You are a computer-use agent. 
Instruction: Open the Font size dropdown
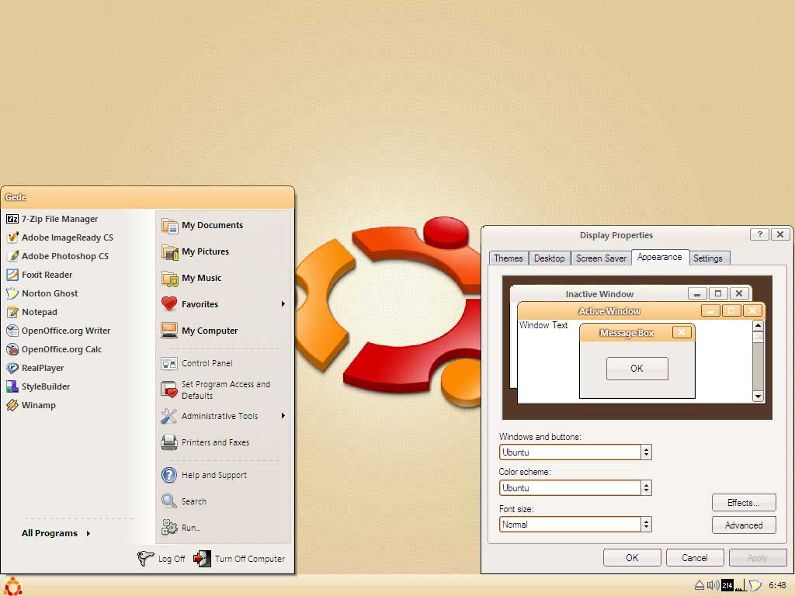coord(646,524)
